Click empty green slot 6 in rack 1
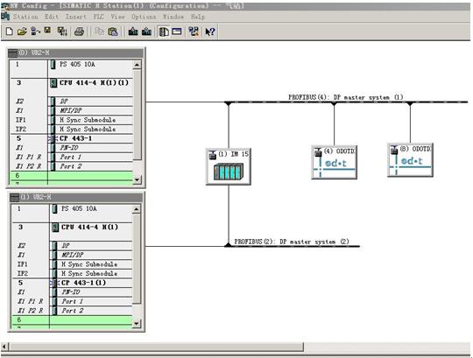Screen dimensions: 473x358 pos(72,320)
